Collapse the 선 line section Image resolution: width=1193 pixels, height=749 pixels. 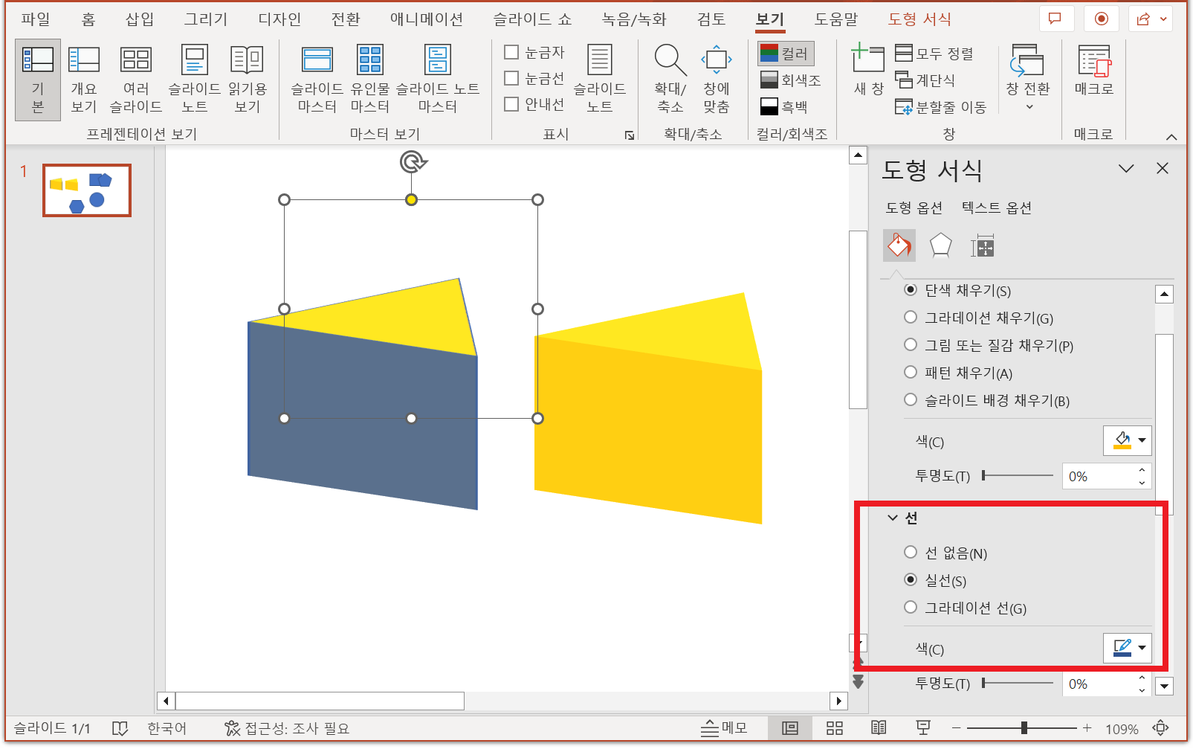tap(893, 518)
